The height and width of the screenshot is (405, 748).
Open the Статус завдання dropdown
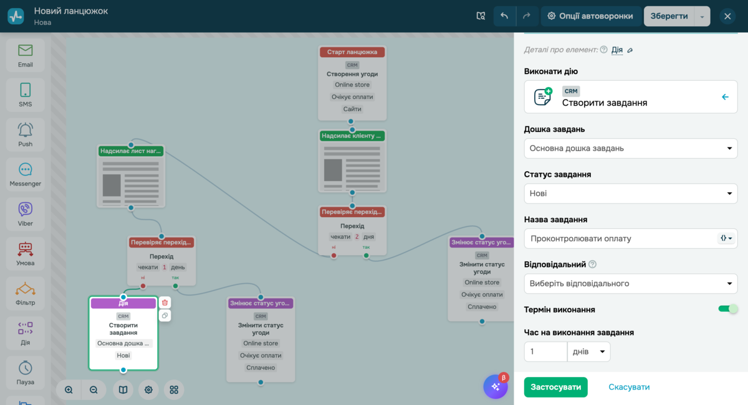630,193
